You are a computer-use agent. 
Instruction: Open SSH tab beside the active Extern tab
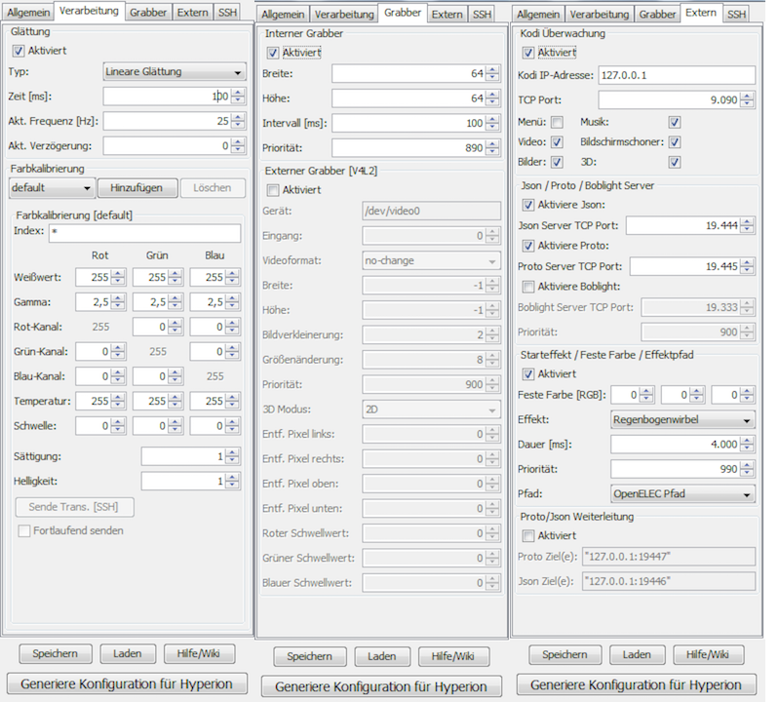(x=737, y=15)
